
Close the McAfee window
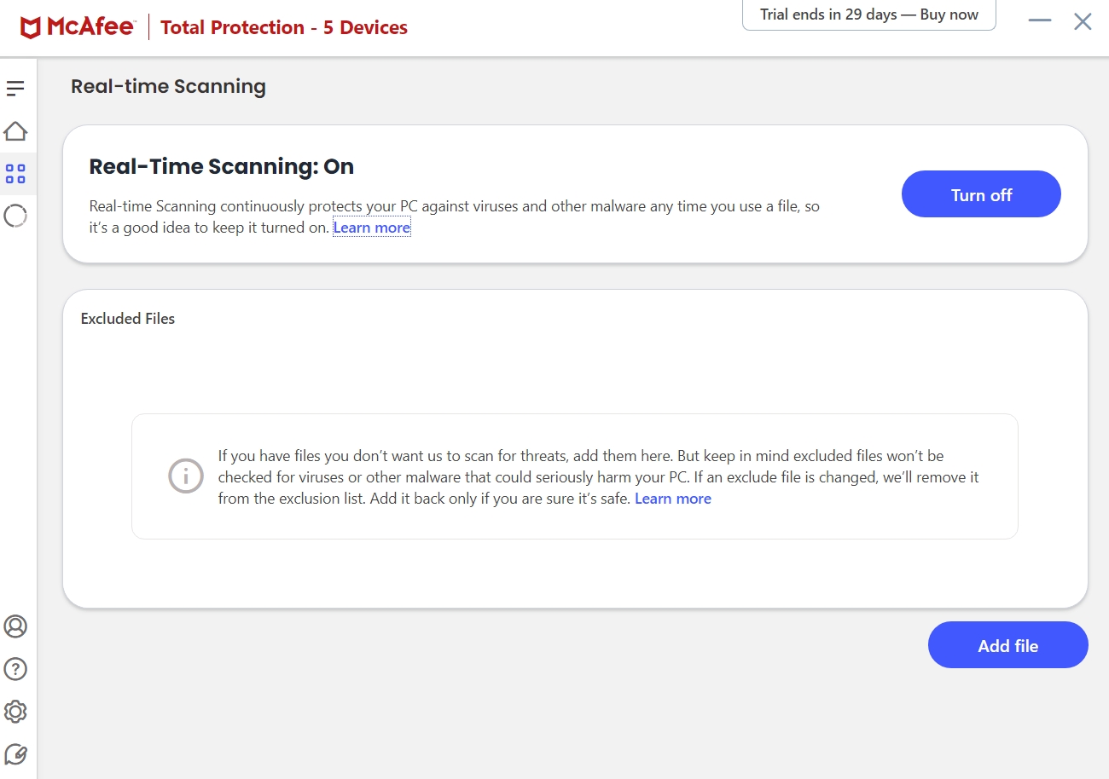pyautogui.click(x=1083, y=21)
